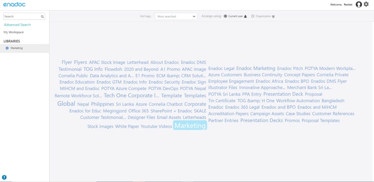
Task: Open the Bangladesh tag
Action: point(333,101)
